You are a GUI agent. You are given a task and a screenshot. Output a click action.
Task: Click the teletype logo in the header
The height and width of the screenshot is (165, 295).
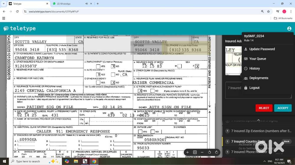19,28
